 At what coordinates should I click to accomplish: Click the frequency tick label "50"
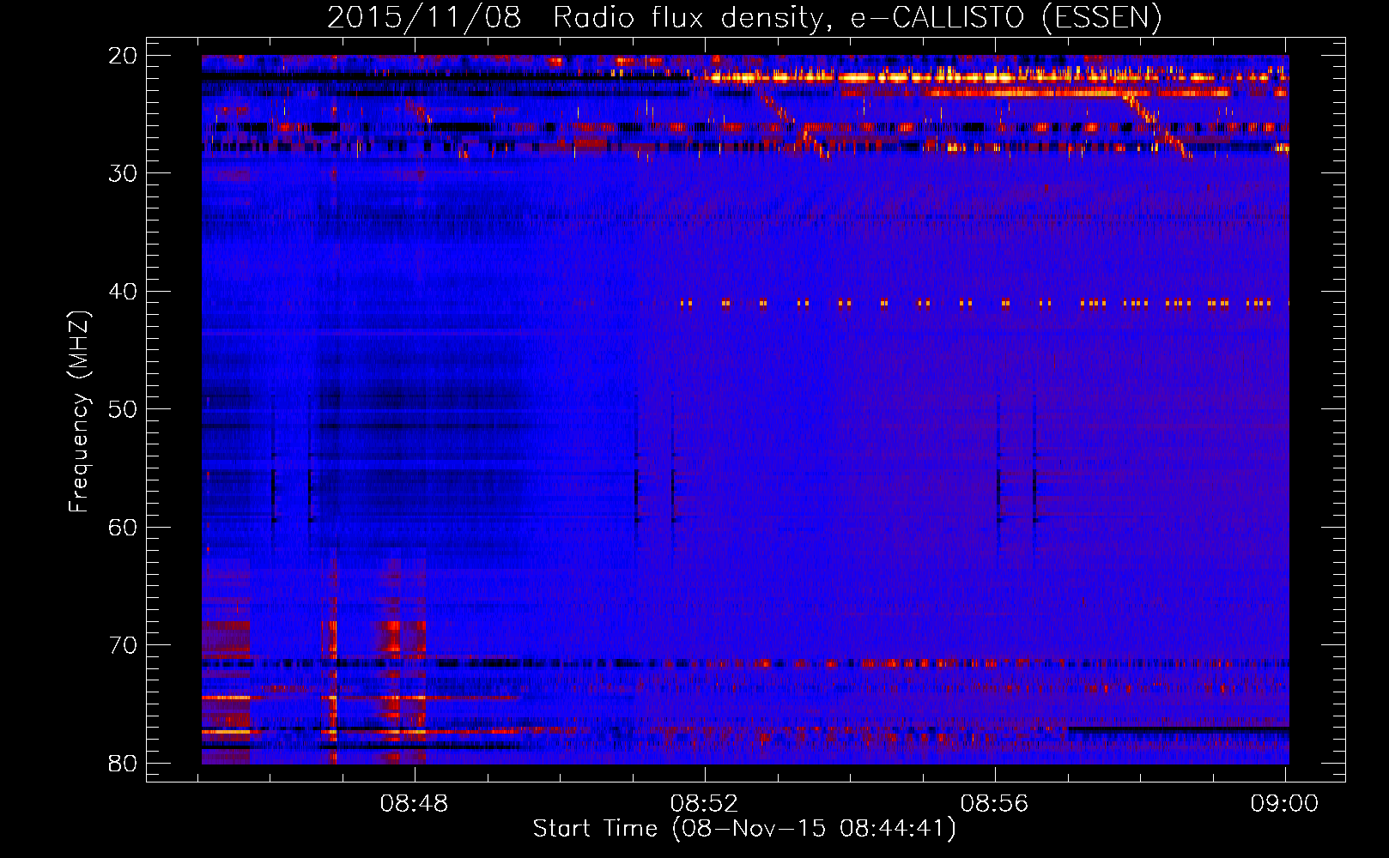124,409
